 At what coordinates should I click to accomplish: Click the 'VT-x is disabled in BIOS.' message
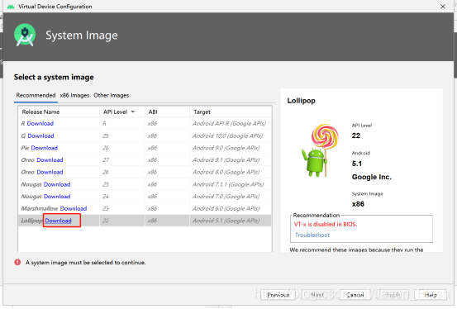tap(326, 224)
